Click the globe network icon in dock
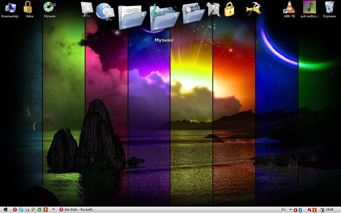This screenshot has width=341, height=213. pyautogui.click(x=105, y=11)
